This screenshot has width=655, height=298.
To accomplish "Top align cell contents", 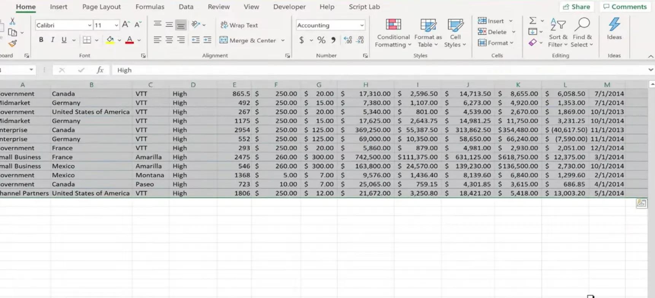I will click(157, 25).
